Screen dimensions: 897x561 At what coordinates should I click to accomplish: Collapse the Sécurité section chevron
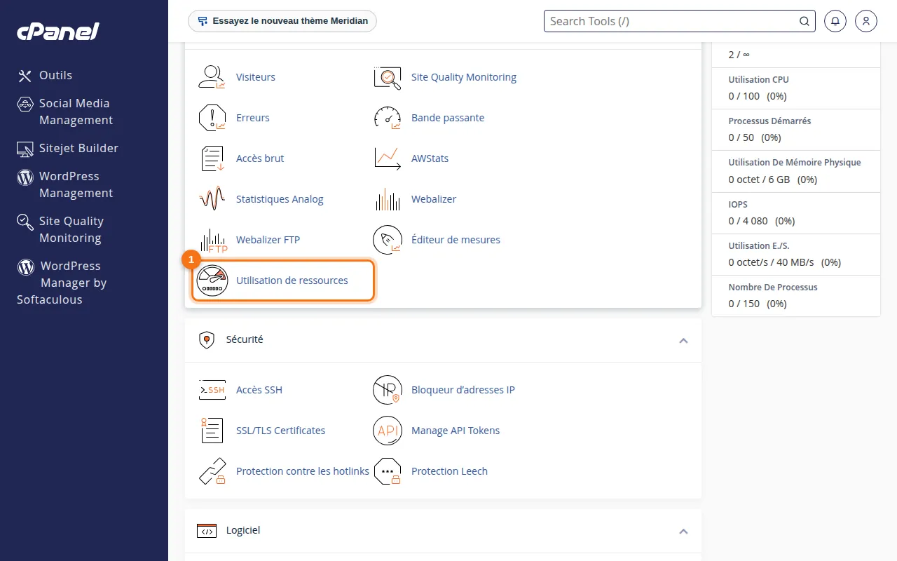pos(683,341)
